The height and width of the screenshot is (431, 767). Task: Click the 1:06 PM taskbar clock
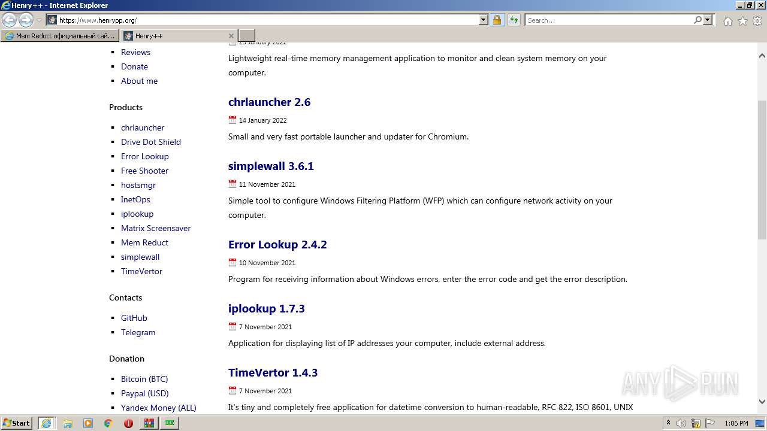point(736,423)
